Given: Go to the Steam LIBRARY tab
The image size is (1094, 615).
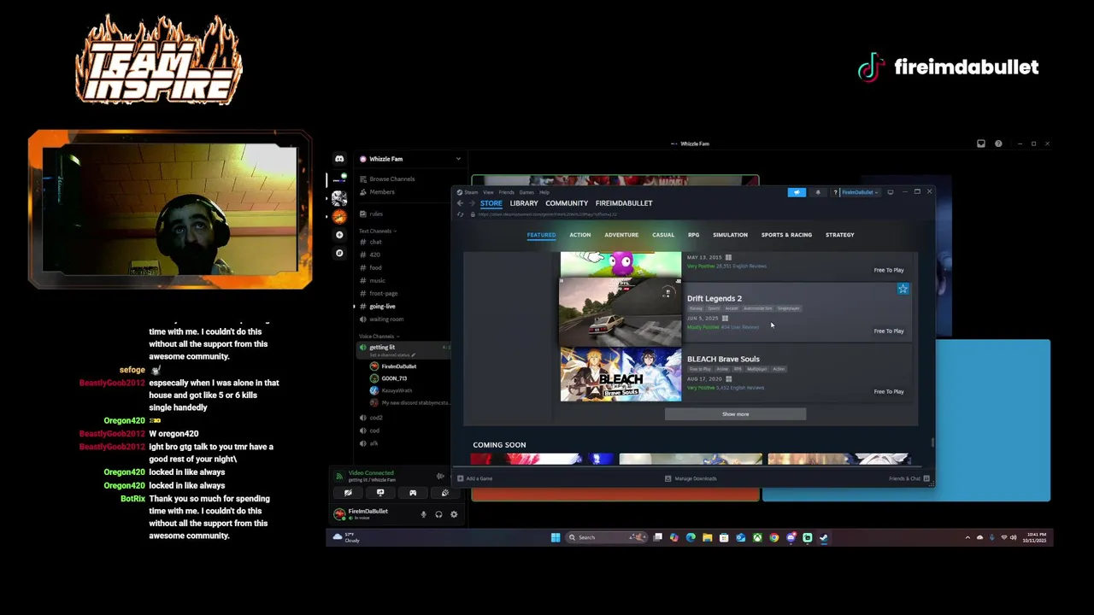Looking at the screenshot, I should tap(524, 203).
